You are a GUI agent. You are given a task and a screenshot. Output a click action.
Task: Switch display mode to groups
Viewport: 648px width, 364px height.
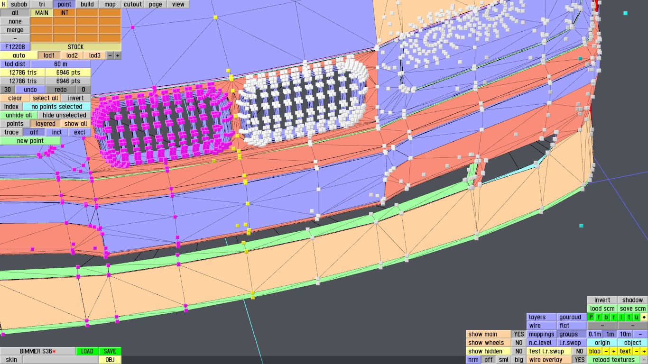pos(572,334)
